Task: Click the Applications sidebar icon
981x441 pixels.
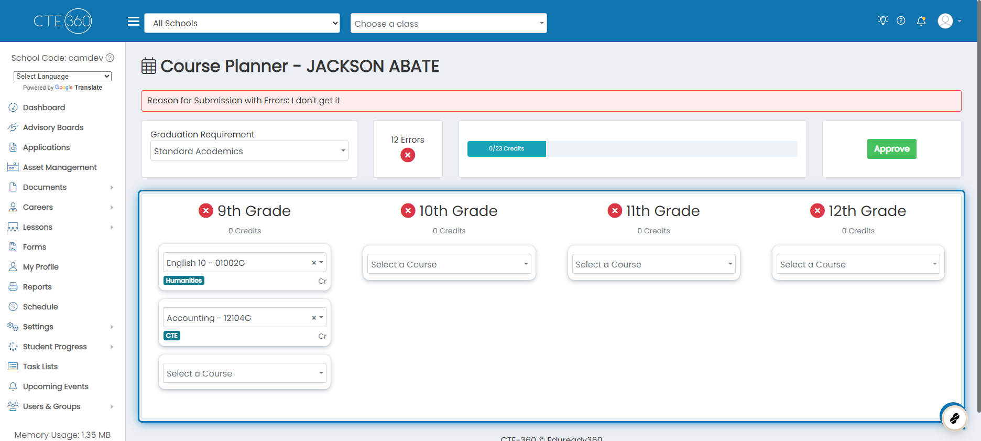Action: coord(13,147)
